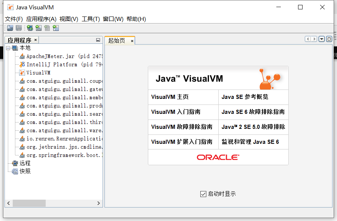The height and width of the screenshot is (221, 337).
Task: Click the Save toolbar icon
Action: (x=19, y=28)
